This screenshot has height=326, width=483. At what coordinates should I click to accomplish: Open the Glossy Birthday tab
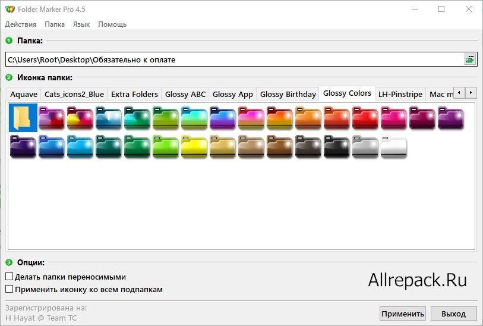tap(288, 94)
